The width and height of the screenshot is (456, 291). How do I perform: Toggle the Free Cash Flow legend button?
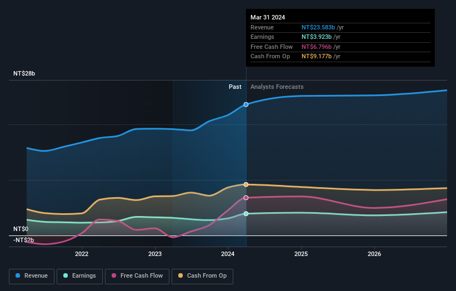pyautogui.click(x=137, y=276)
